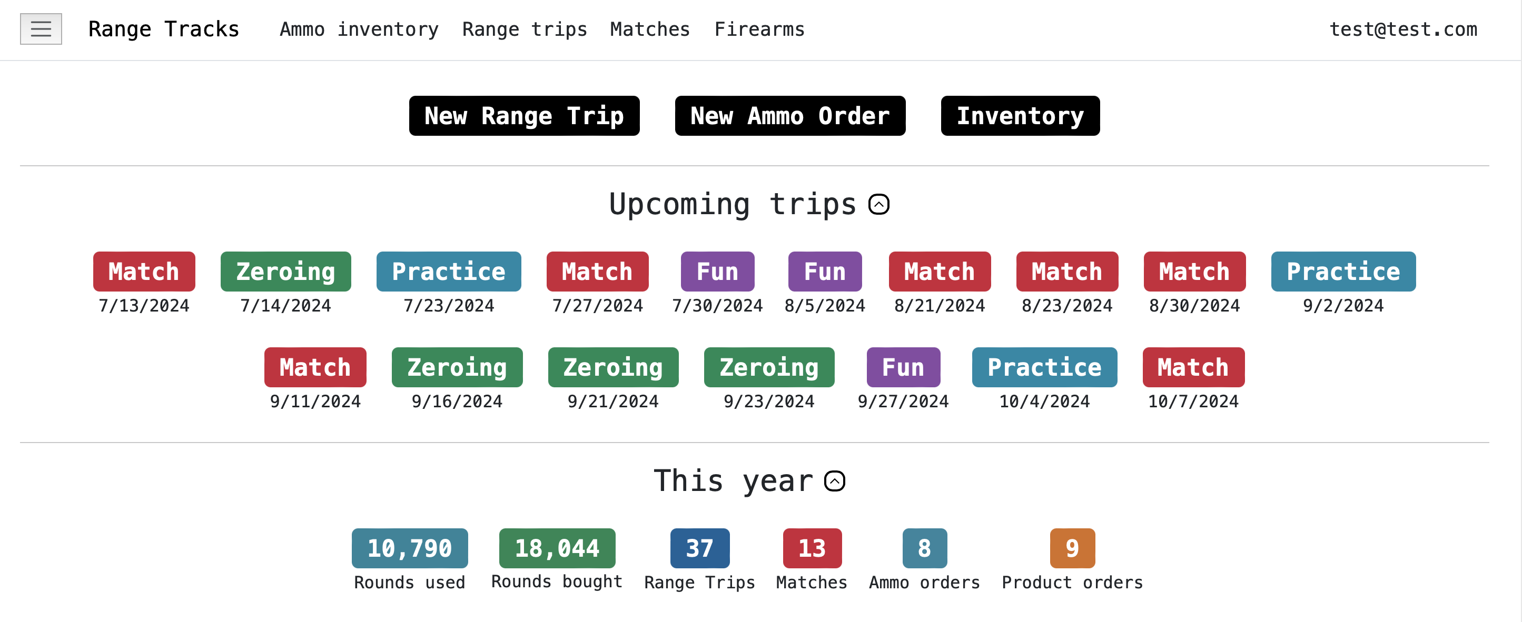Click the 8/5/2024 date text
Screen dimensions: 1522x622
point(825,306)
